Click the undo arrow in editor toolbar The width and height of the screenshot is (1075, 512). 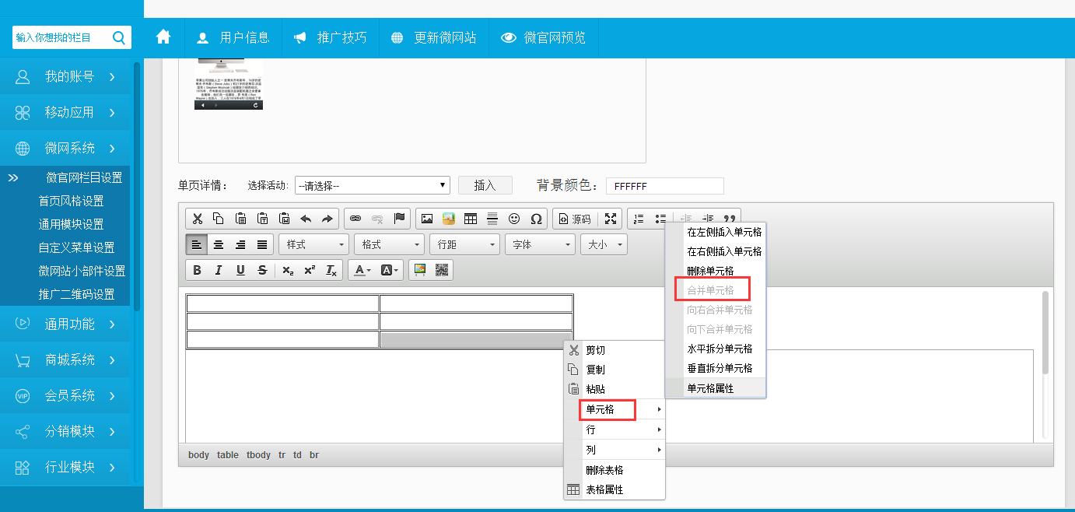coord(306,219)
